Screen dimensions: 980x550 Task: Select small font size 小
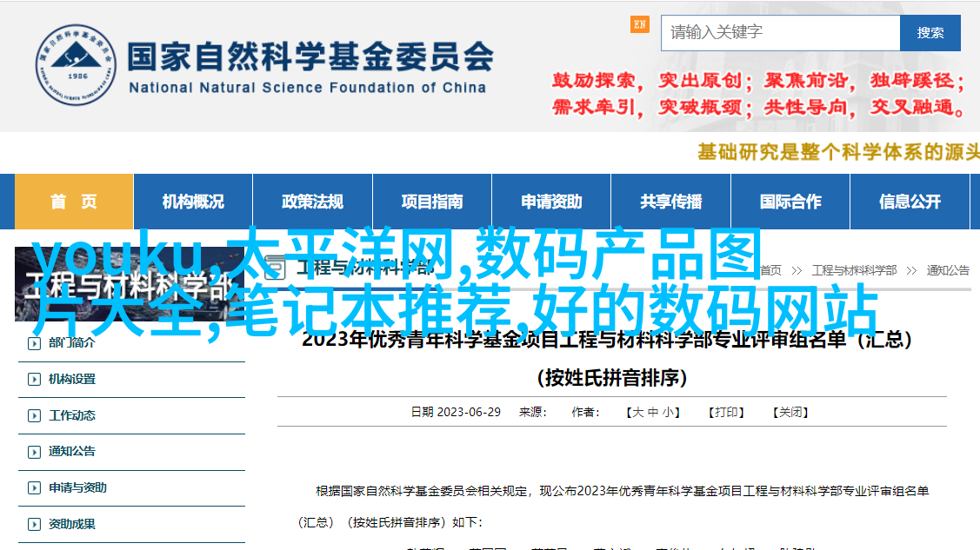coord(667,412)
